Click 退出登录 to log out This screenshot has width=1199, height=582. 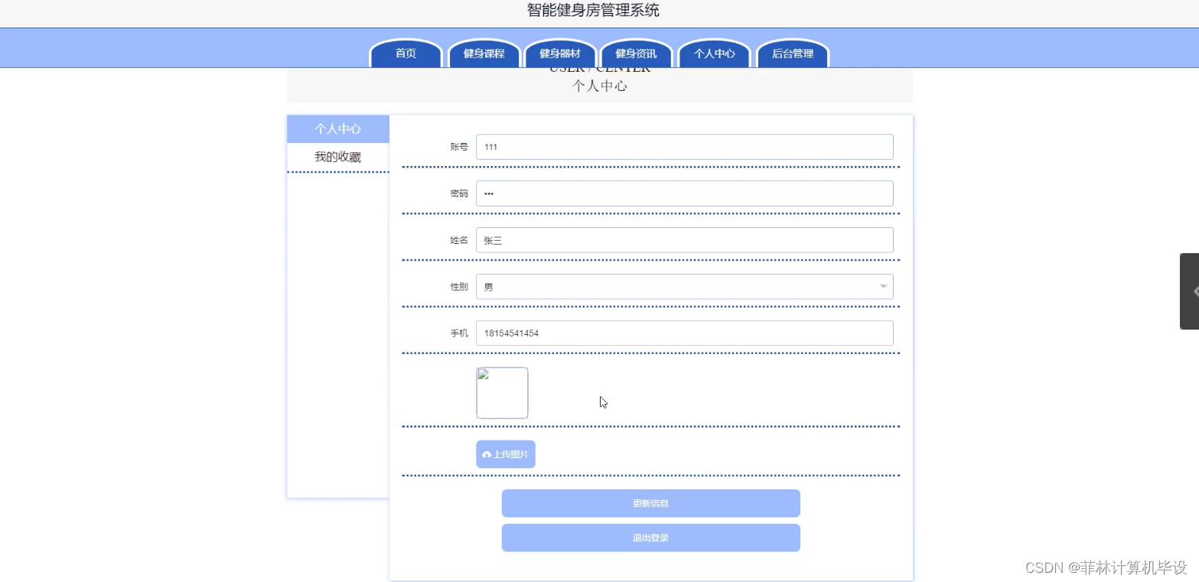650,538
